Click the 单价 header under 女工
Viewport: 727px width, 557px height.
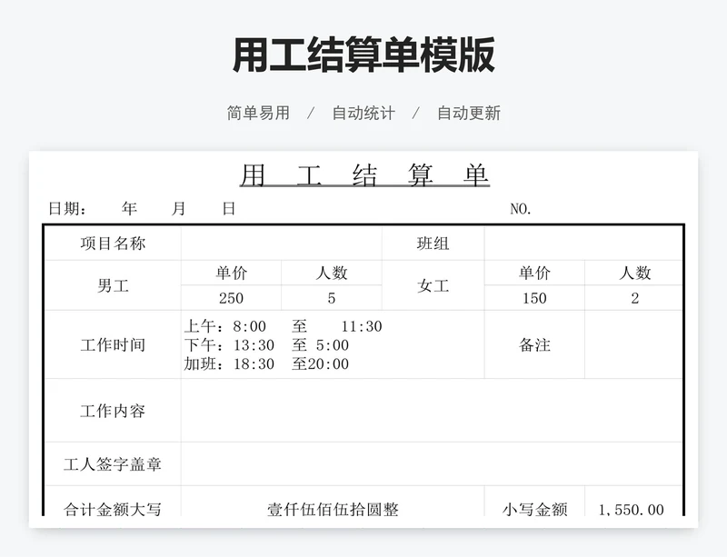point(534,273)
